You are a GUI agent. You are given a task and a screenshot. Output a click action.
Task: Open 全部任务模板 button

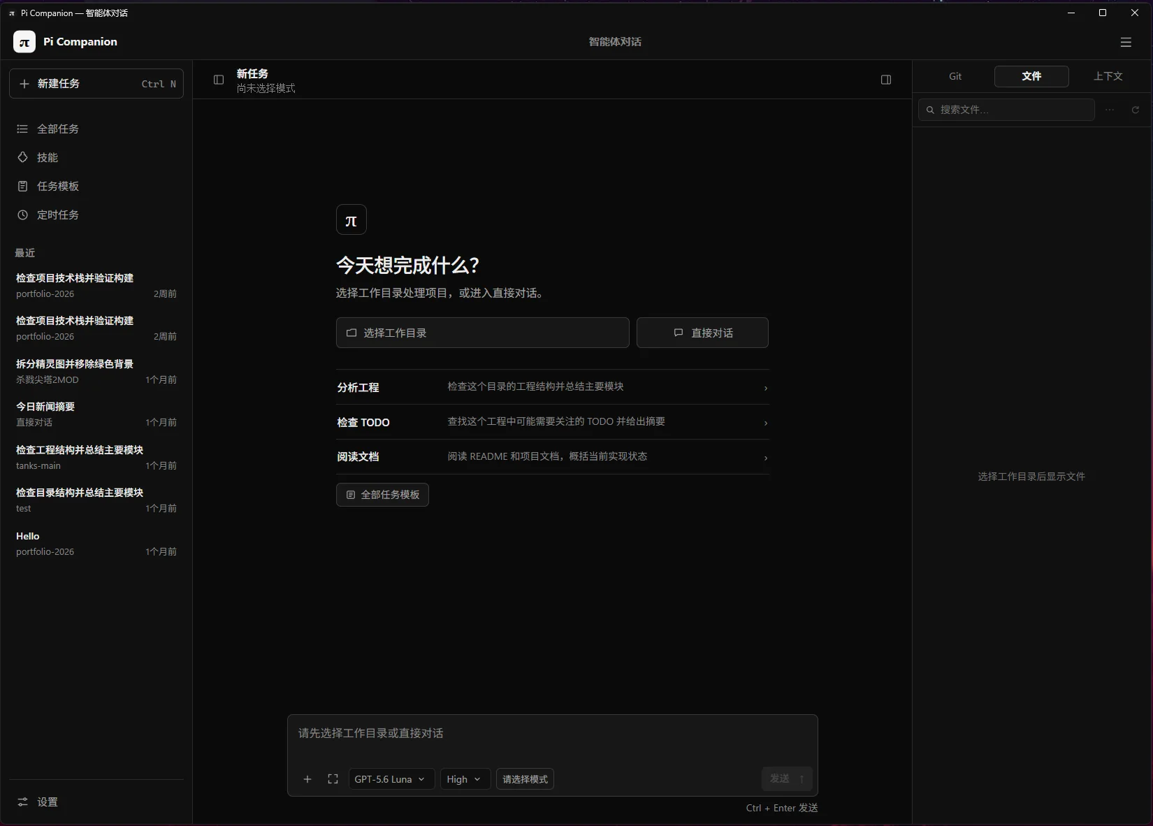click(382, 495)
